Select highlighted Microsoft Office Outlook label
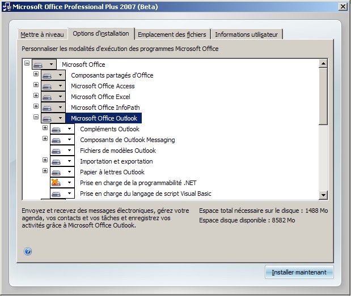Viewport: 351px width, 296px height. click(x=104, y=118)
